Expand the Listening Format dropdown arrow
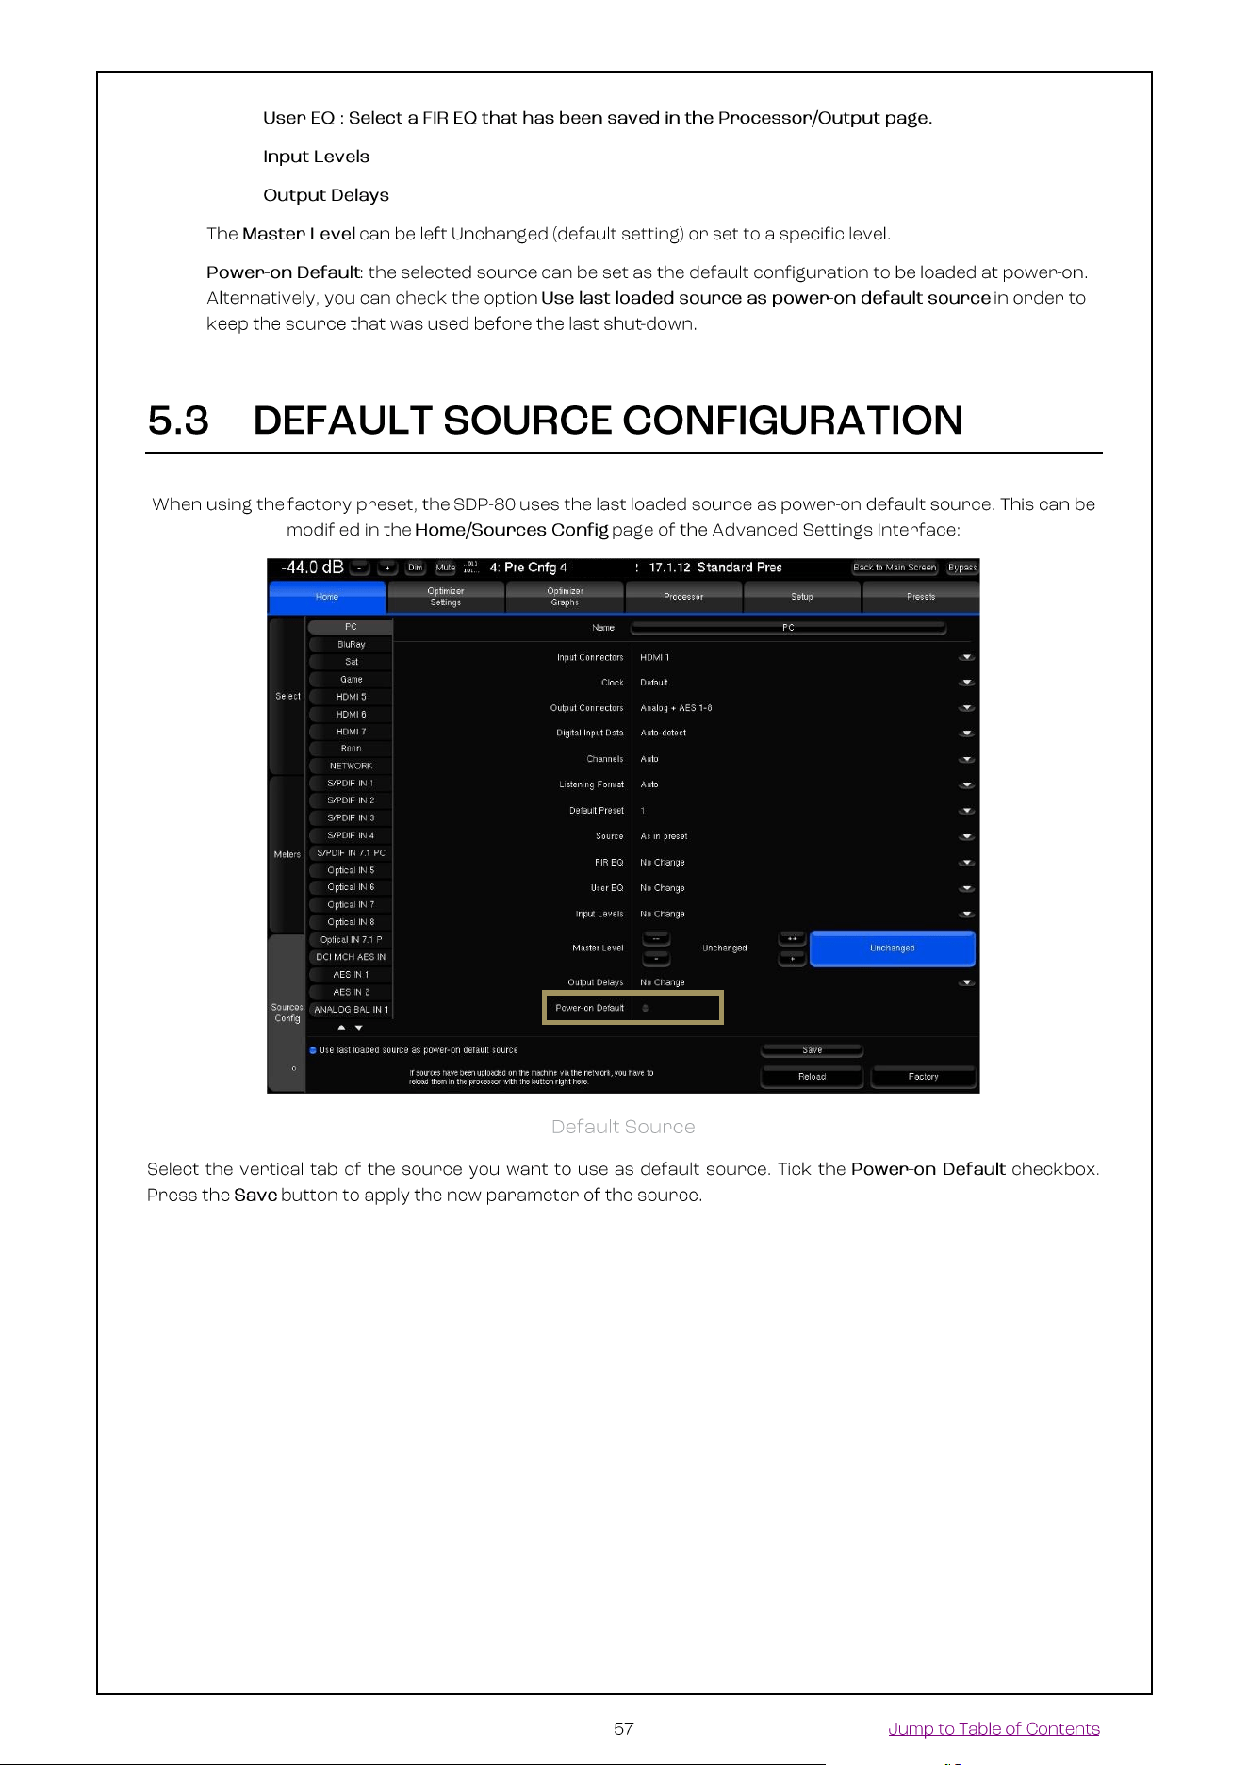 [966, 784]
